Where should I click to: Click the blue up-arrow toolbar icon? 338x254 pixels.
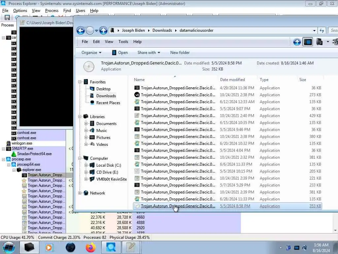297,42
